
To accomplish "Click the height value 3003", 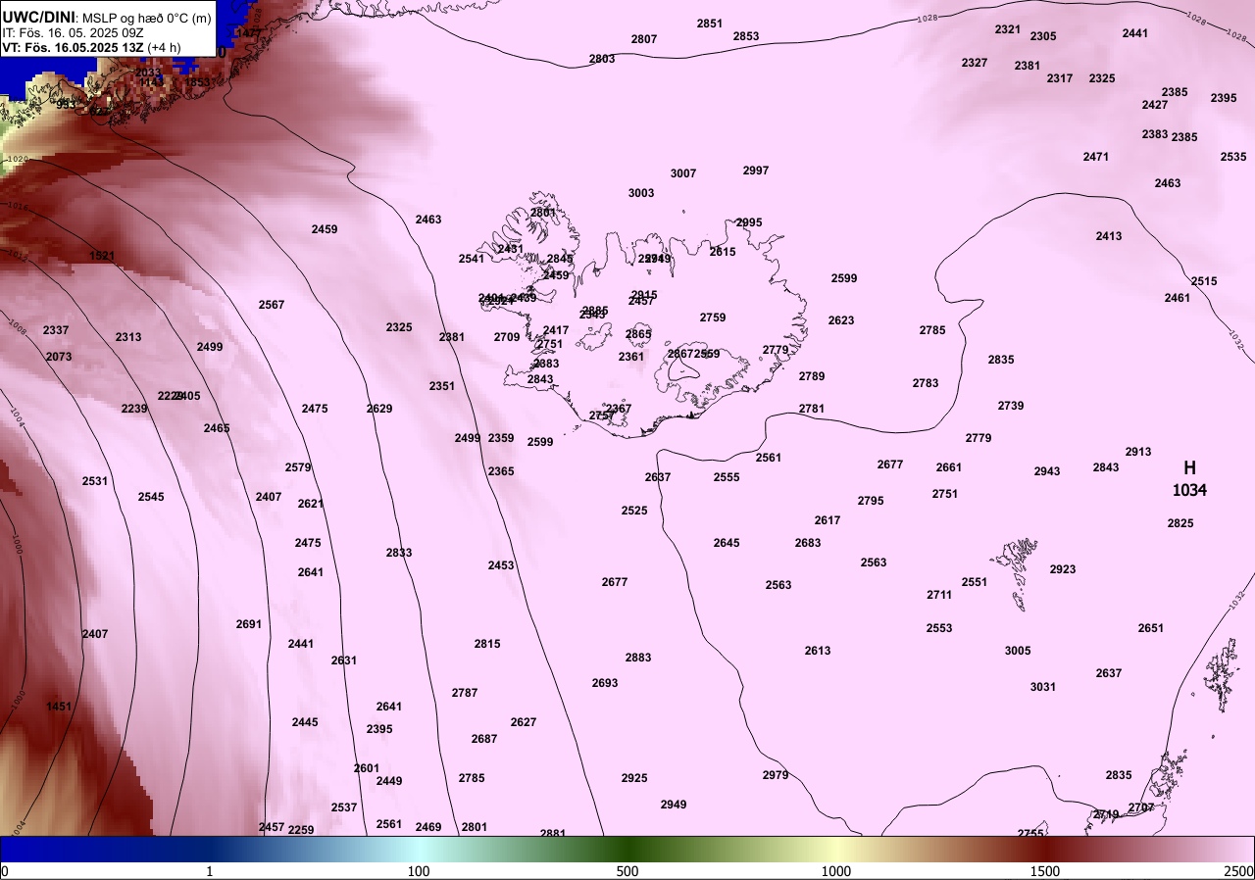I will tap(641, 193).
